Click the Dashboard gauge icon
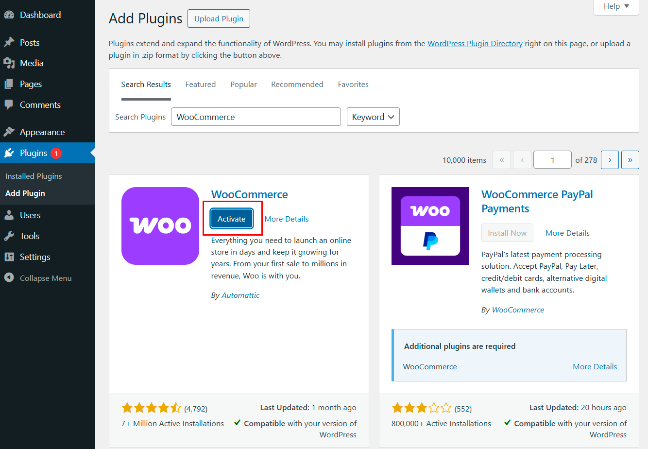 [x=9, y=15]
